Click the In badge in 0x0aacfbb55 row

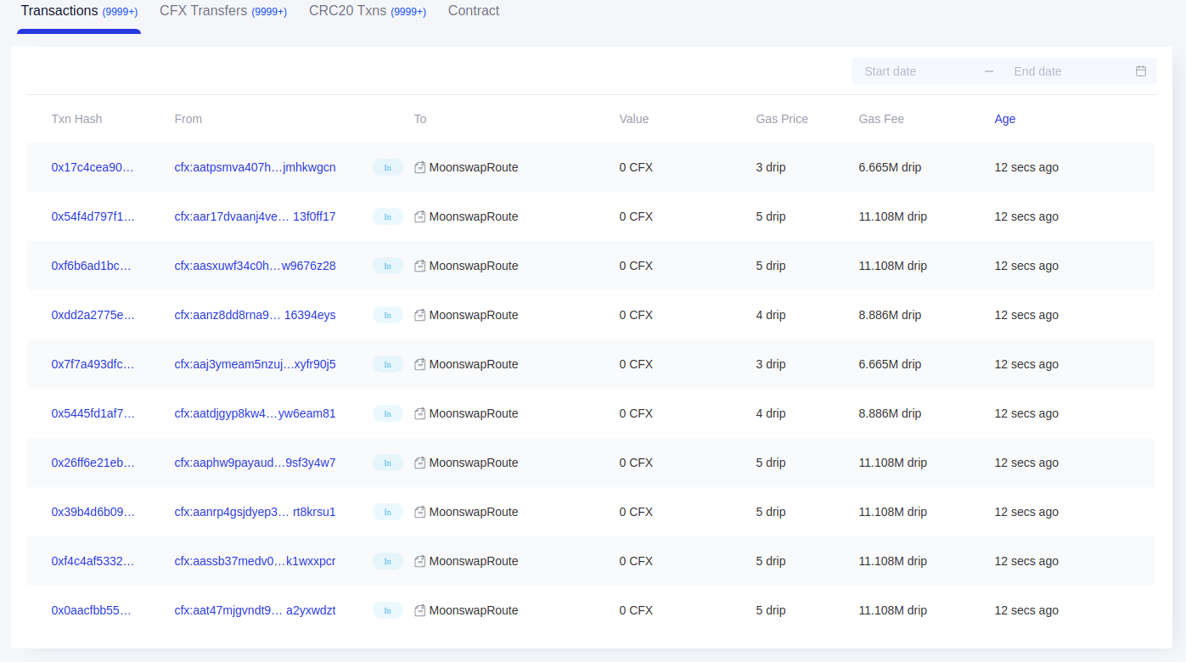point(387,610)
